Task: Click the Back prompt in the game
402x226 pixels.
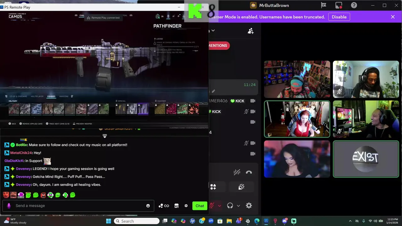Action: 12,124
